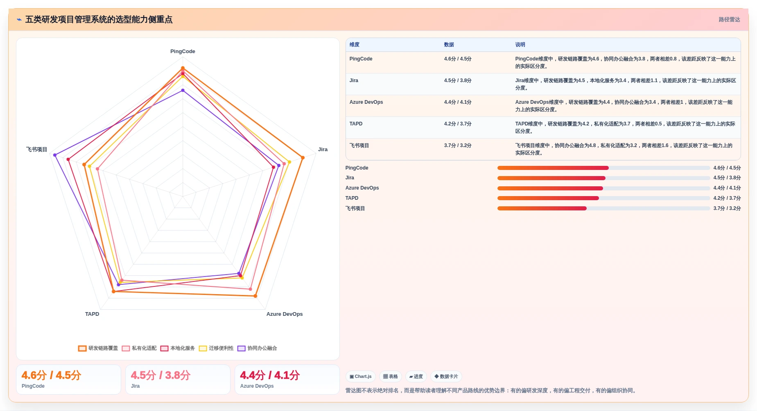Click the 数据卡片 tag chip
The width and height of the screenshot is (757, 411).
[x=446, y=377]
